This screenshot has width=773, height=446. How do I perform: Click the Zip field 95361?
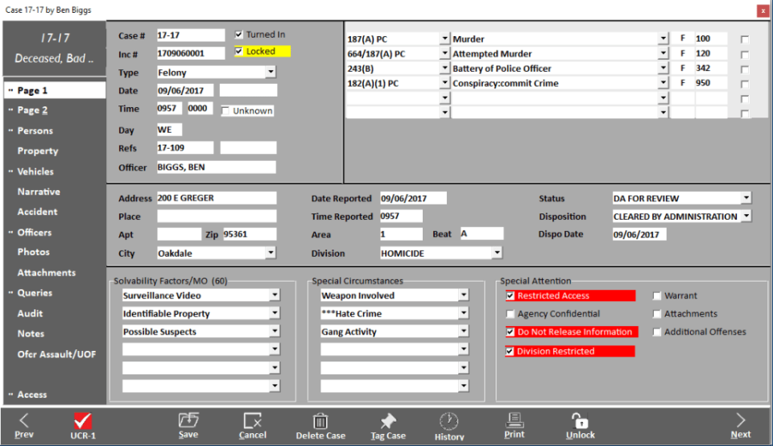[250, 234]
